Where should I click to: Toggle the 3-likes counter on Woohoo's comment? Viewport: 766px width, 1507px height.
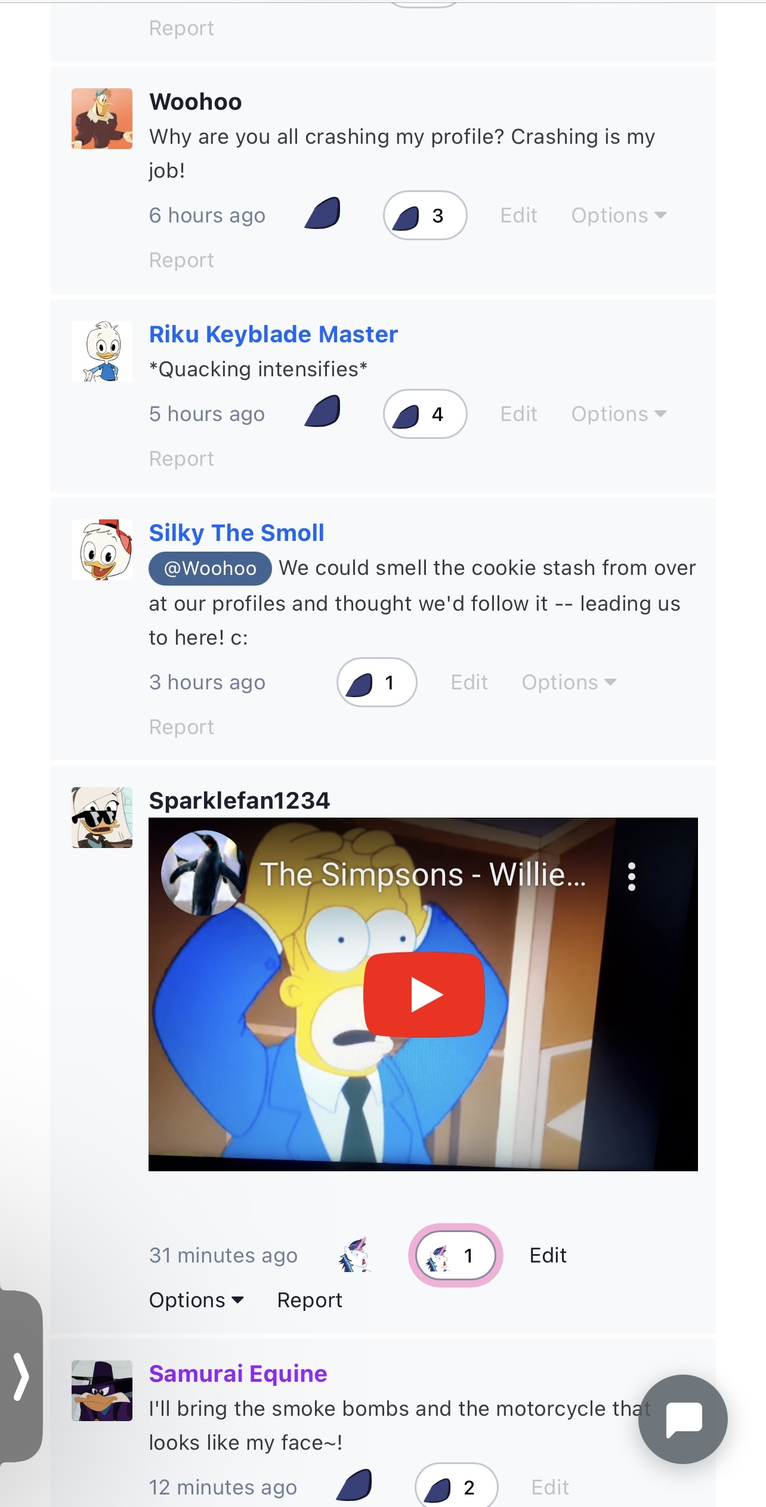pyautogui.click(x=425, y=215)
